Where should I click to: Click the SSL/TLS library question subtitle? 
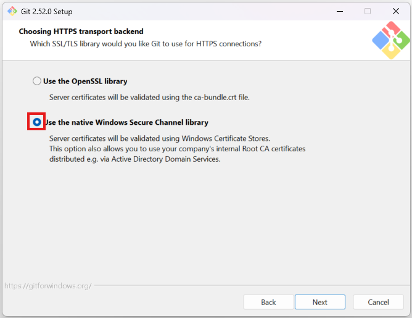pos(146,44)
